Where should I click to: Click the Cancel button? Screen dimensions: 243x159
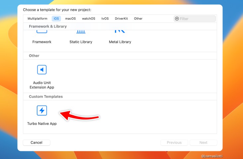point(36,142)
